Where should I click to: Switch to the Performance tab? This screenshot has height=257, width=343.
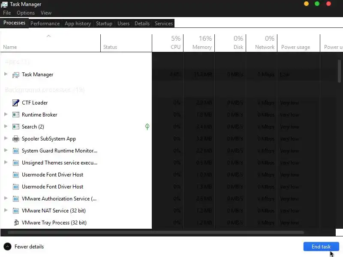(x=45, y=24)
